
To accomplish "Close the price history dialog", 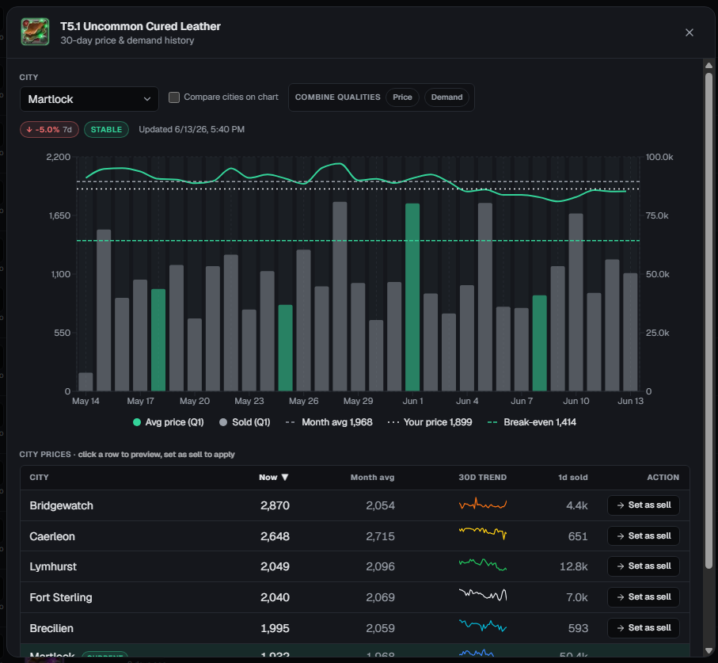I will (x=690, y=32).
